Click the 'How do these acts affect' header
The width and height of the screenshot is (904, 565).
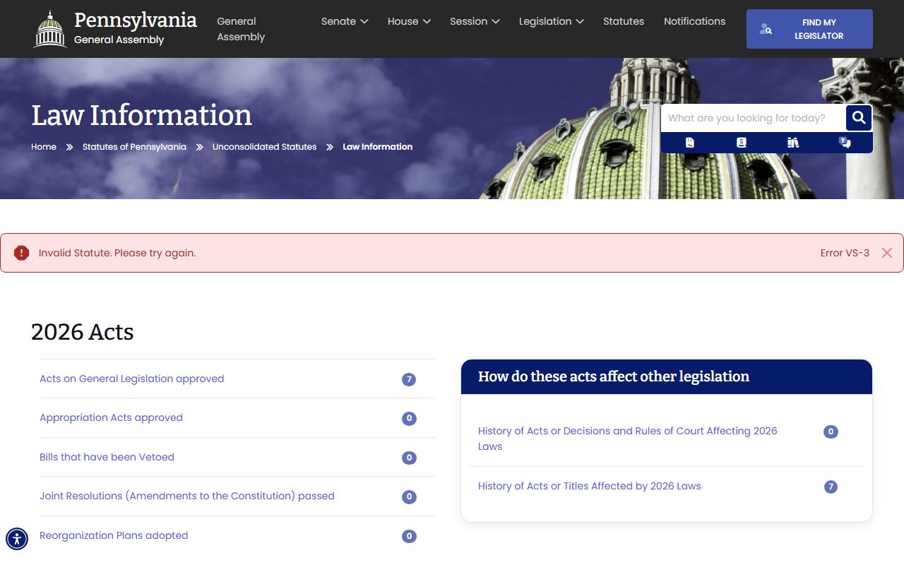[x=614, y=376]
